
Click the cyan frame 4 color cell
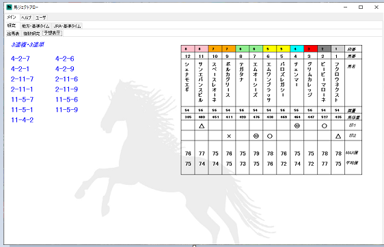tap(297, 49)
